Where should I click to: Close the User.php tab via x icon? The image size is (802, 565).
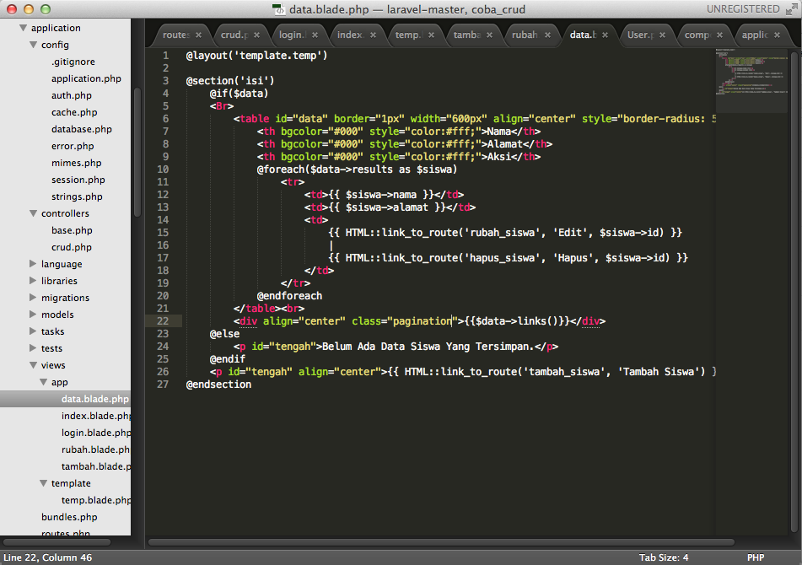coord(662,35)
